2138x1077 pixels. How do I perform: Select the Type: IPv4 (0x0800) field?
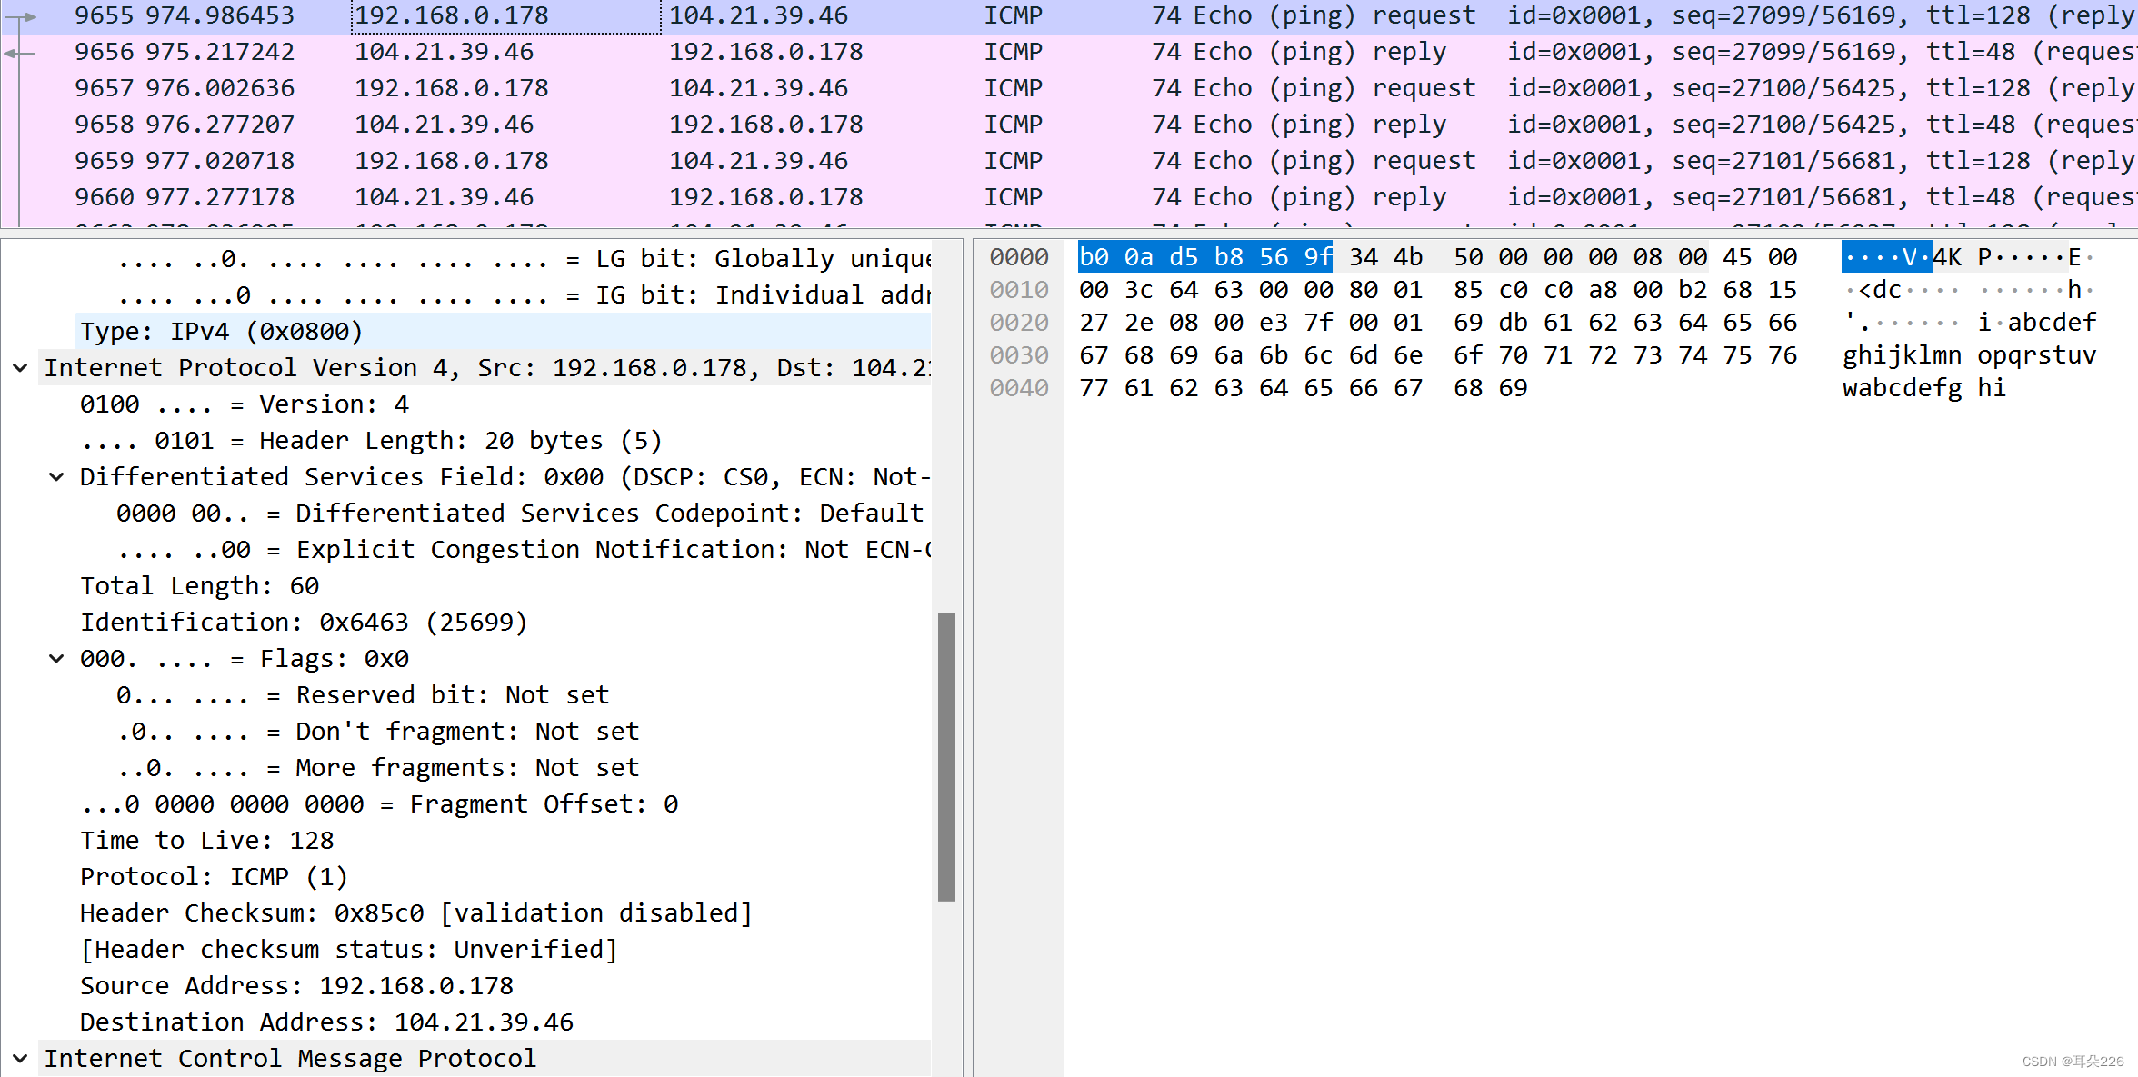coord(503,332)
